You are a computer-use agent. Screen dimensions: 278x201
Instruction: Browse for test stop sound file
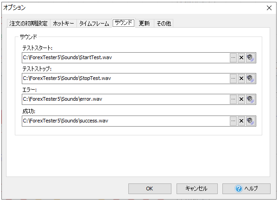[233, 79]
